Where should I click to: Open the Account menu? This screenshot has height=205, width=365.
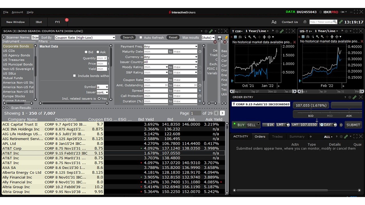click(17, 12)
